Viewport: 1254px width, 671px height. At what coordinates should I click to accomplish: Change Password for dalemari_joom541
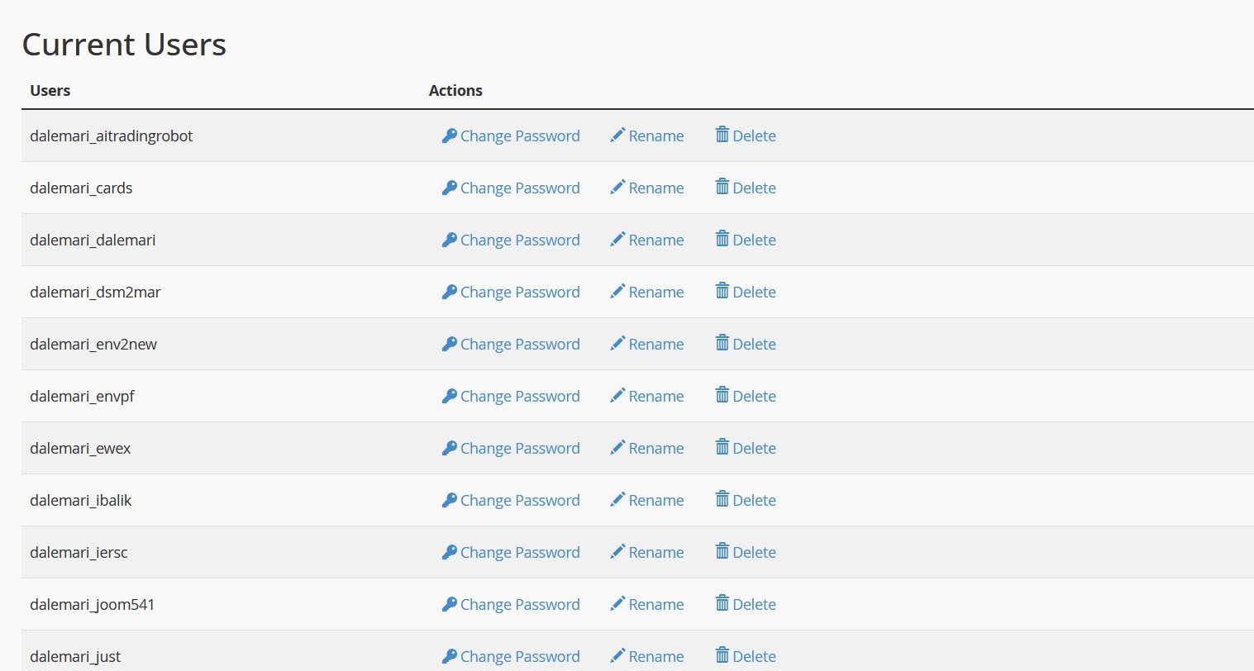click(519, 605)
